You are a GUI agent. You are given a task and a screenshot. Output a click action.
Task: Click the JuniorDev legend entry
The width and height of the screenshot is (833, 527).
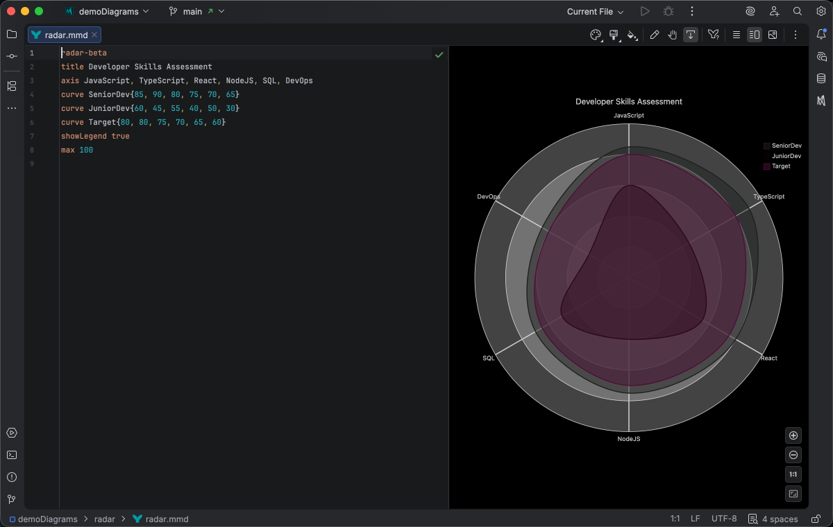[x=786, y=156]
